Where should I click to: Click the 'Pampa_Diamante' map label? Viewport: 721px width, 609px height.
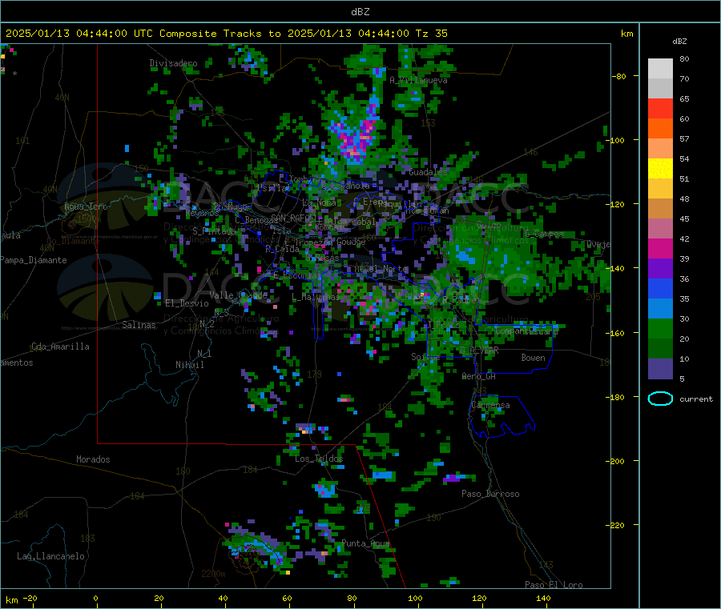click(x=34, y=260)
